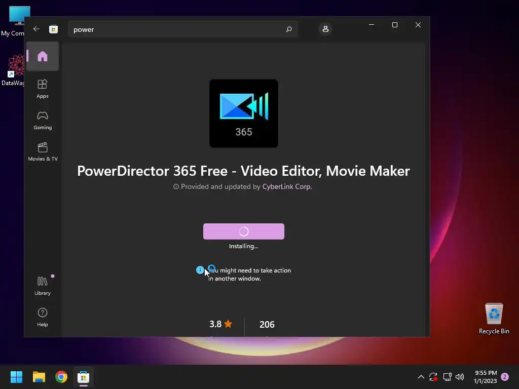The image size is (519, 389).
Task: Minimize the Microsoft Store window
Action: point(372,25)
